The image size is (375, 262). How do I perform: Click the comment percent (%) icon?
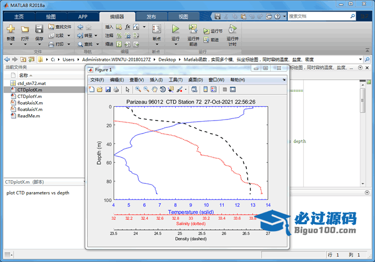119,36
